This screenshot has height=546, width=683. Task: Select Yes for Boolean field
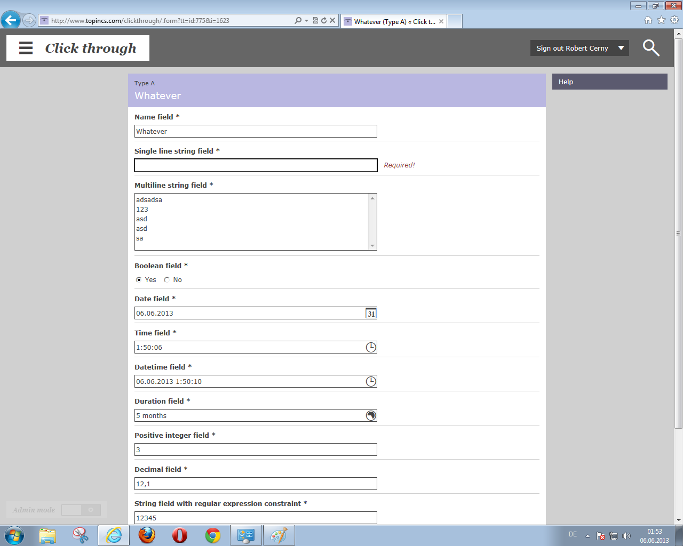(x=139, y=280)
